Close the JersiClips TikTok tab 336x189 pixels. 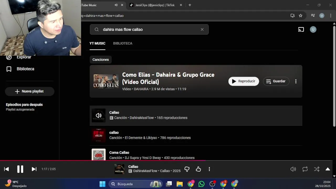[x=181, y=5]
